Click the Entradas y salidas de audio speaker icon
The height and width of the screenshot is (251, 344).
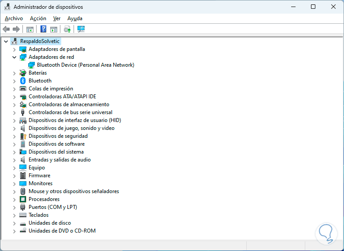click(x=23, y=160)
